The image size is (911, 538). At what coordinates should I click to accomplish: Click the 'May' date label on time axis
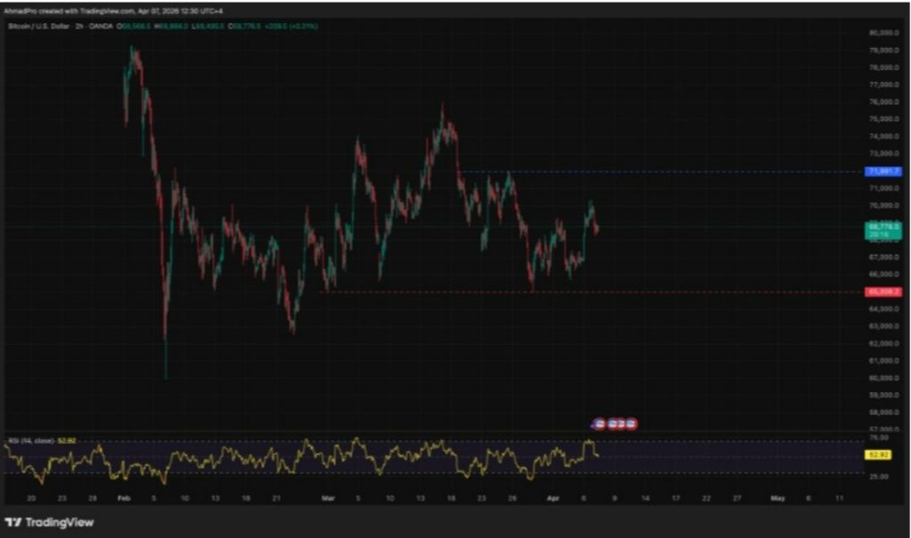(778, 499)
